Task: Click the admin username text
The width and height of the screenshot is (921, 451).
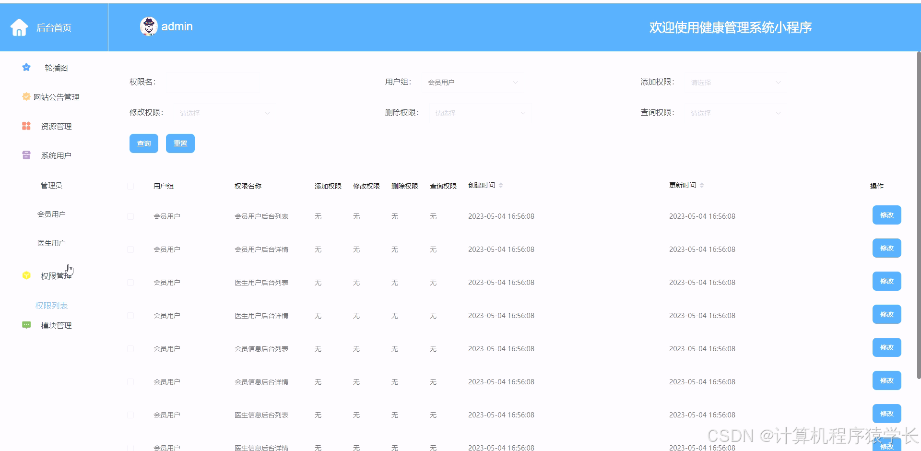Action: 177,26
